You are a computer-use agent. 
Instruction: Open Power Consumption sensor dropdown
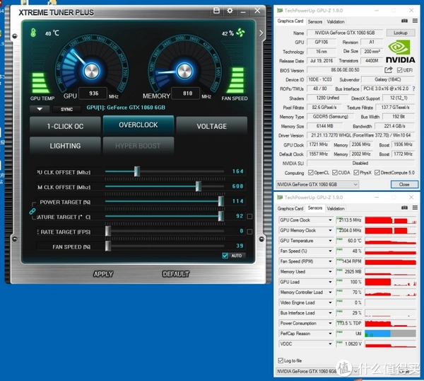pyautogui.click(x=330, y=323)
